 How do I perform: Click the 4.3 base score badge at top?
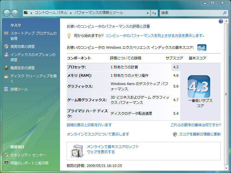tap(202, 48)
